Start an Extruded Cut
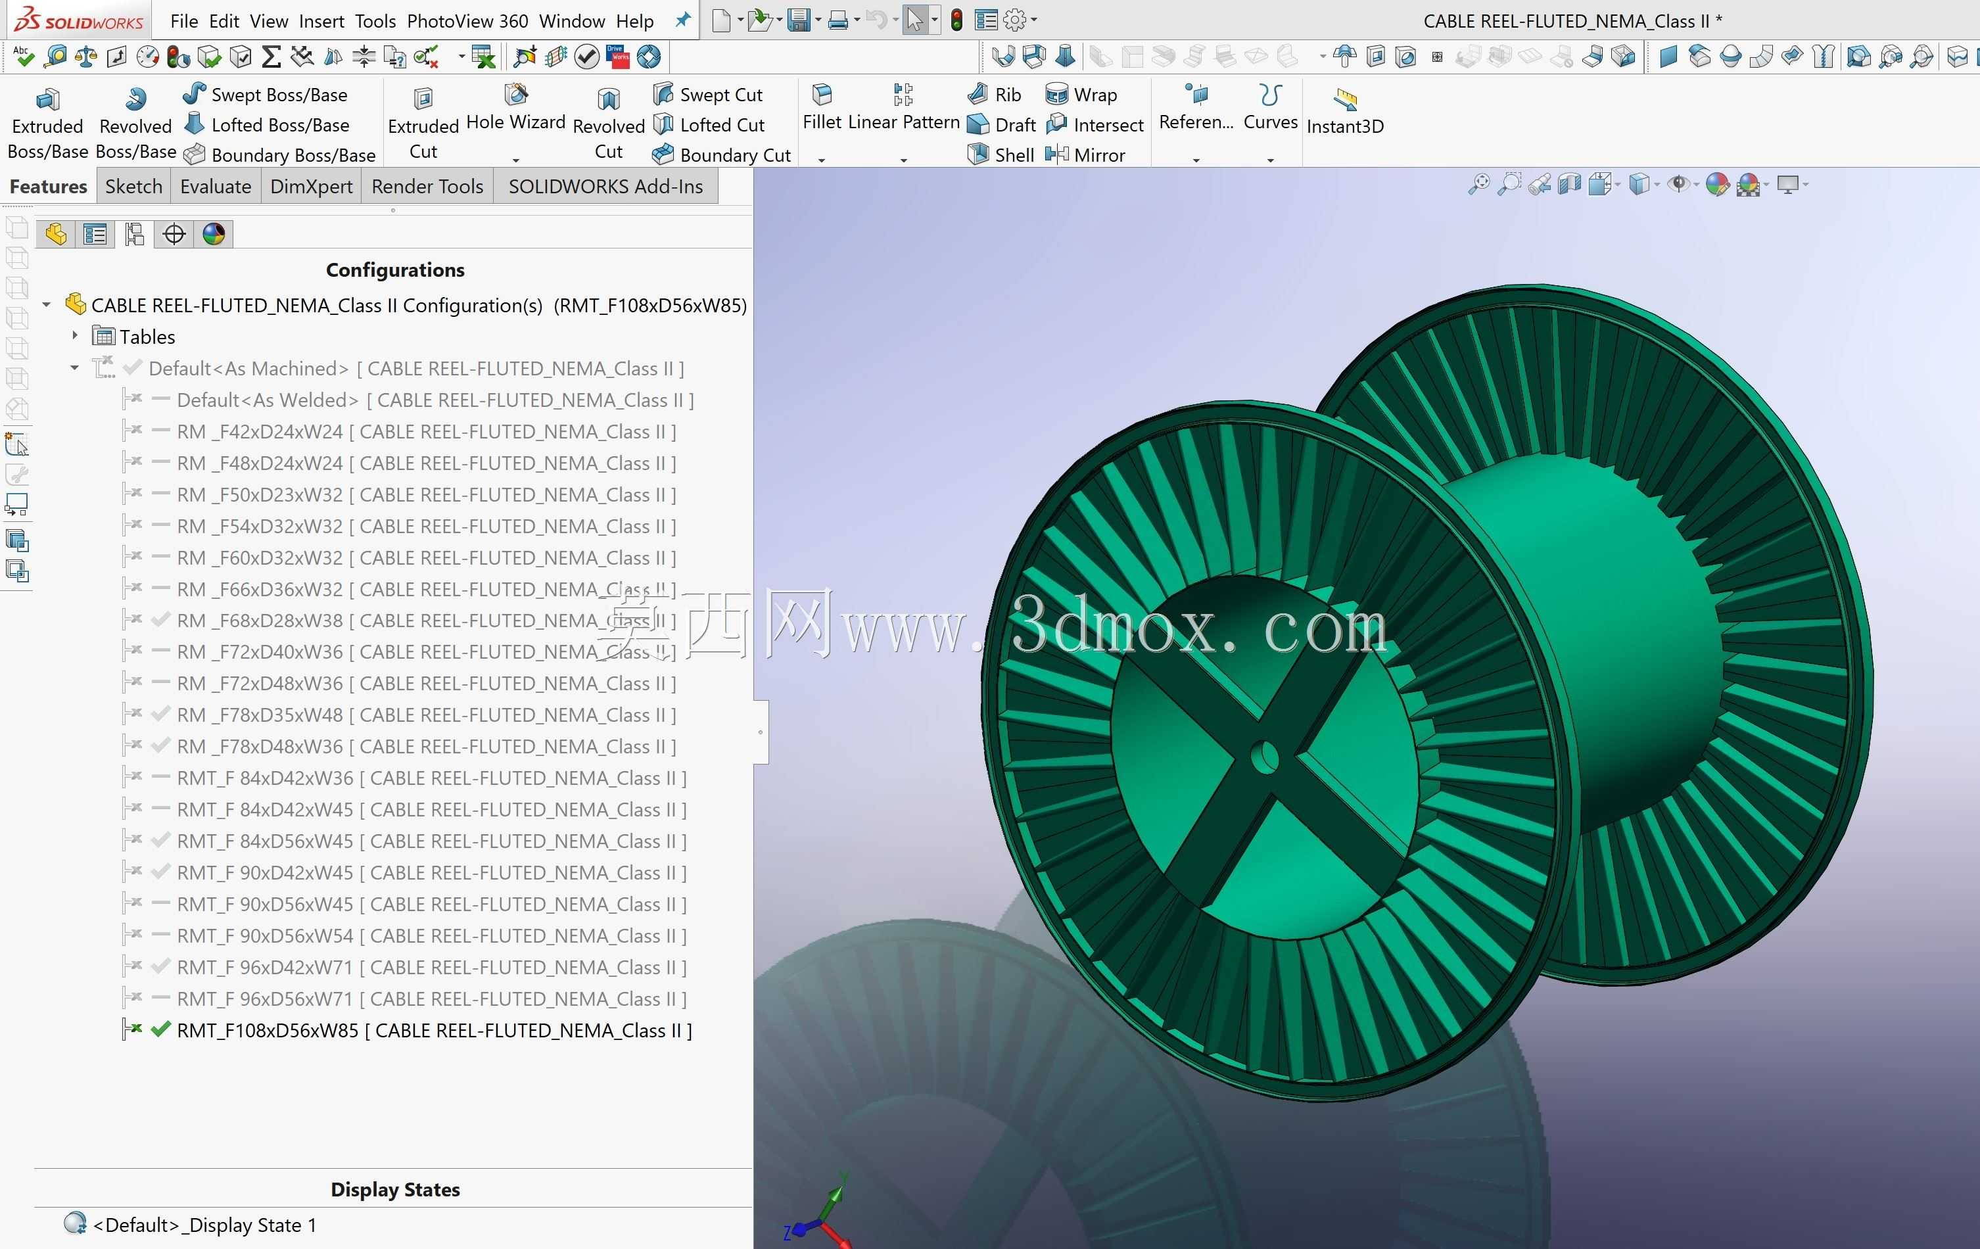1980x1249 pixels. [423, 124]
